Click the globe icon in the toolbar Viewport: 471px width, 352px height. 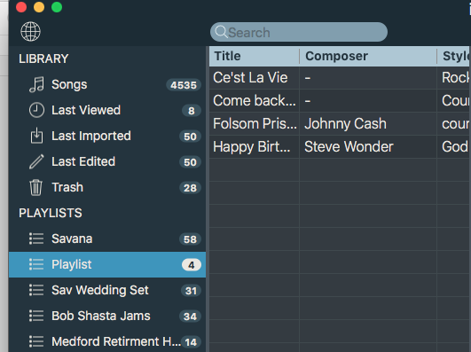click(x=30, y=32)
